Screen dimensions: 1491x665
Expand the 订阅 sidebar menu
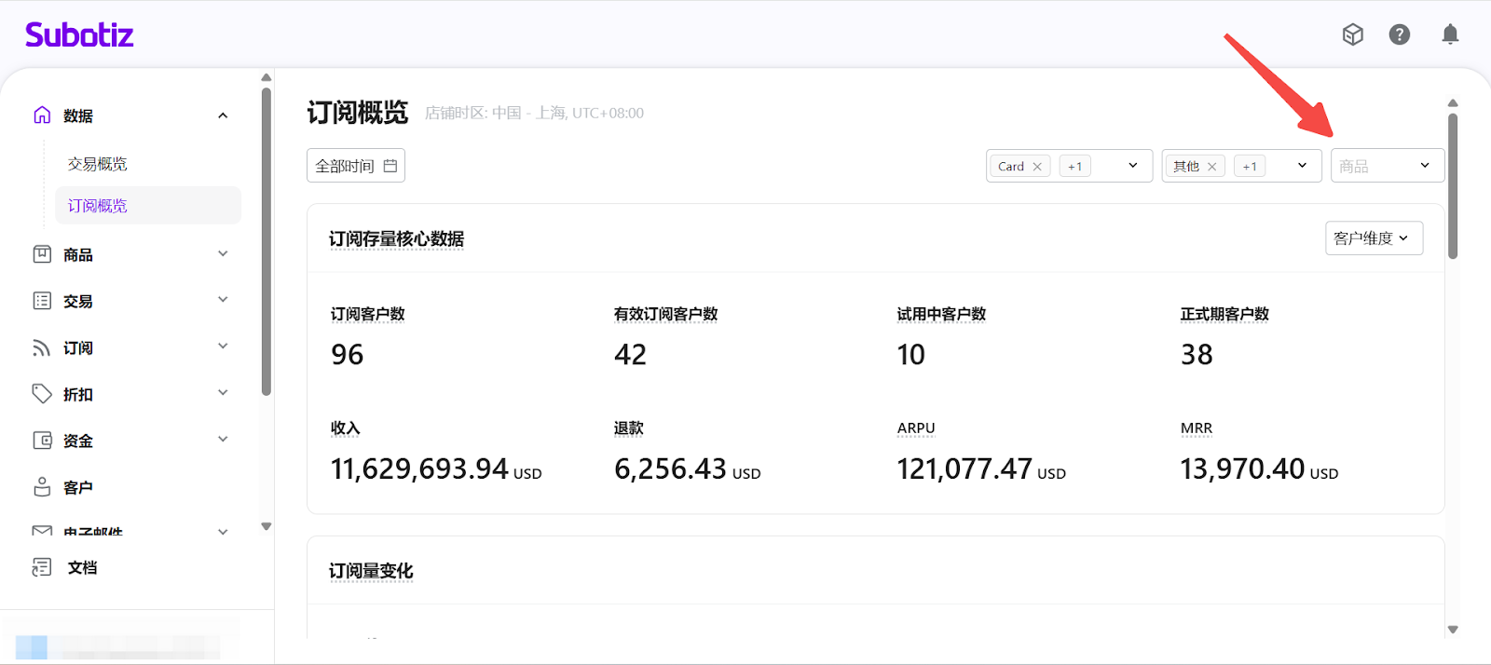[223, 347]
